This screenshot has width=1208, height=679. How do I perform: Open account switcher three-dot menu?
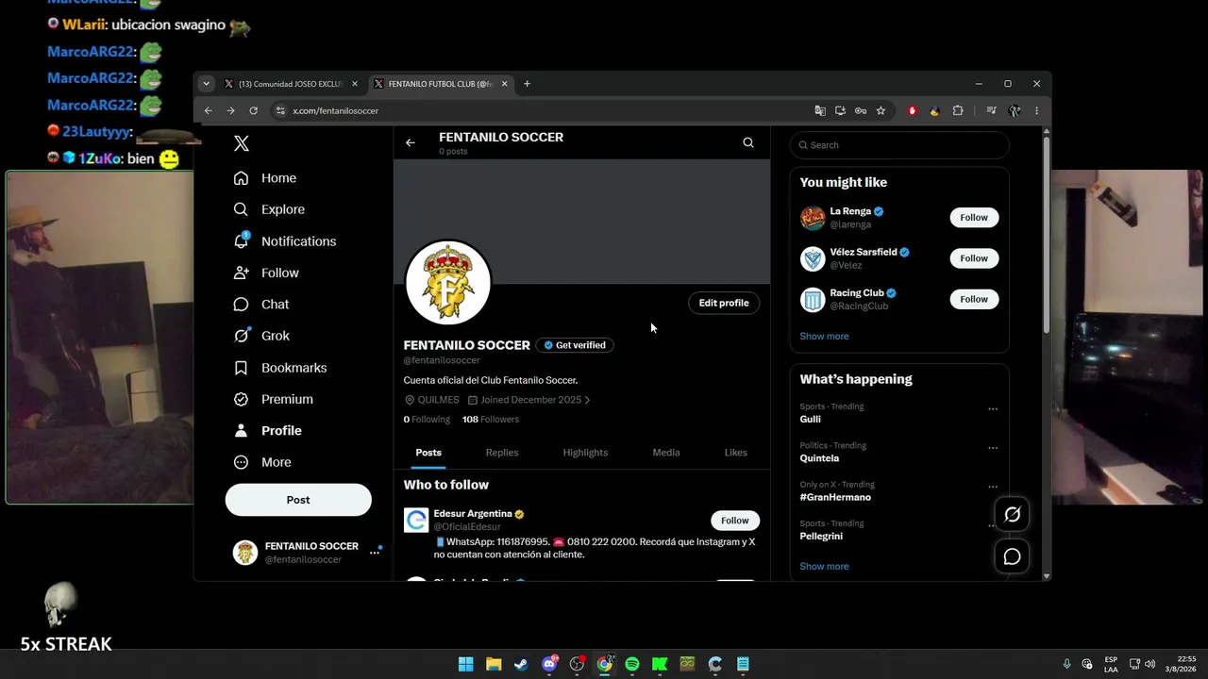375,553
